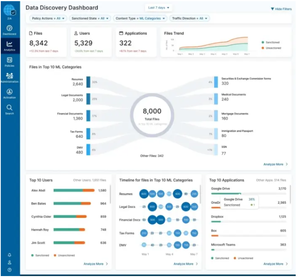Toggle Sanctioned legend under Top 10 Users
Image resolution: width=298 pixels, height=278 pixels.
[40, 255]
